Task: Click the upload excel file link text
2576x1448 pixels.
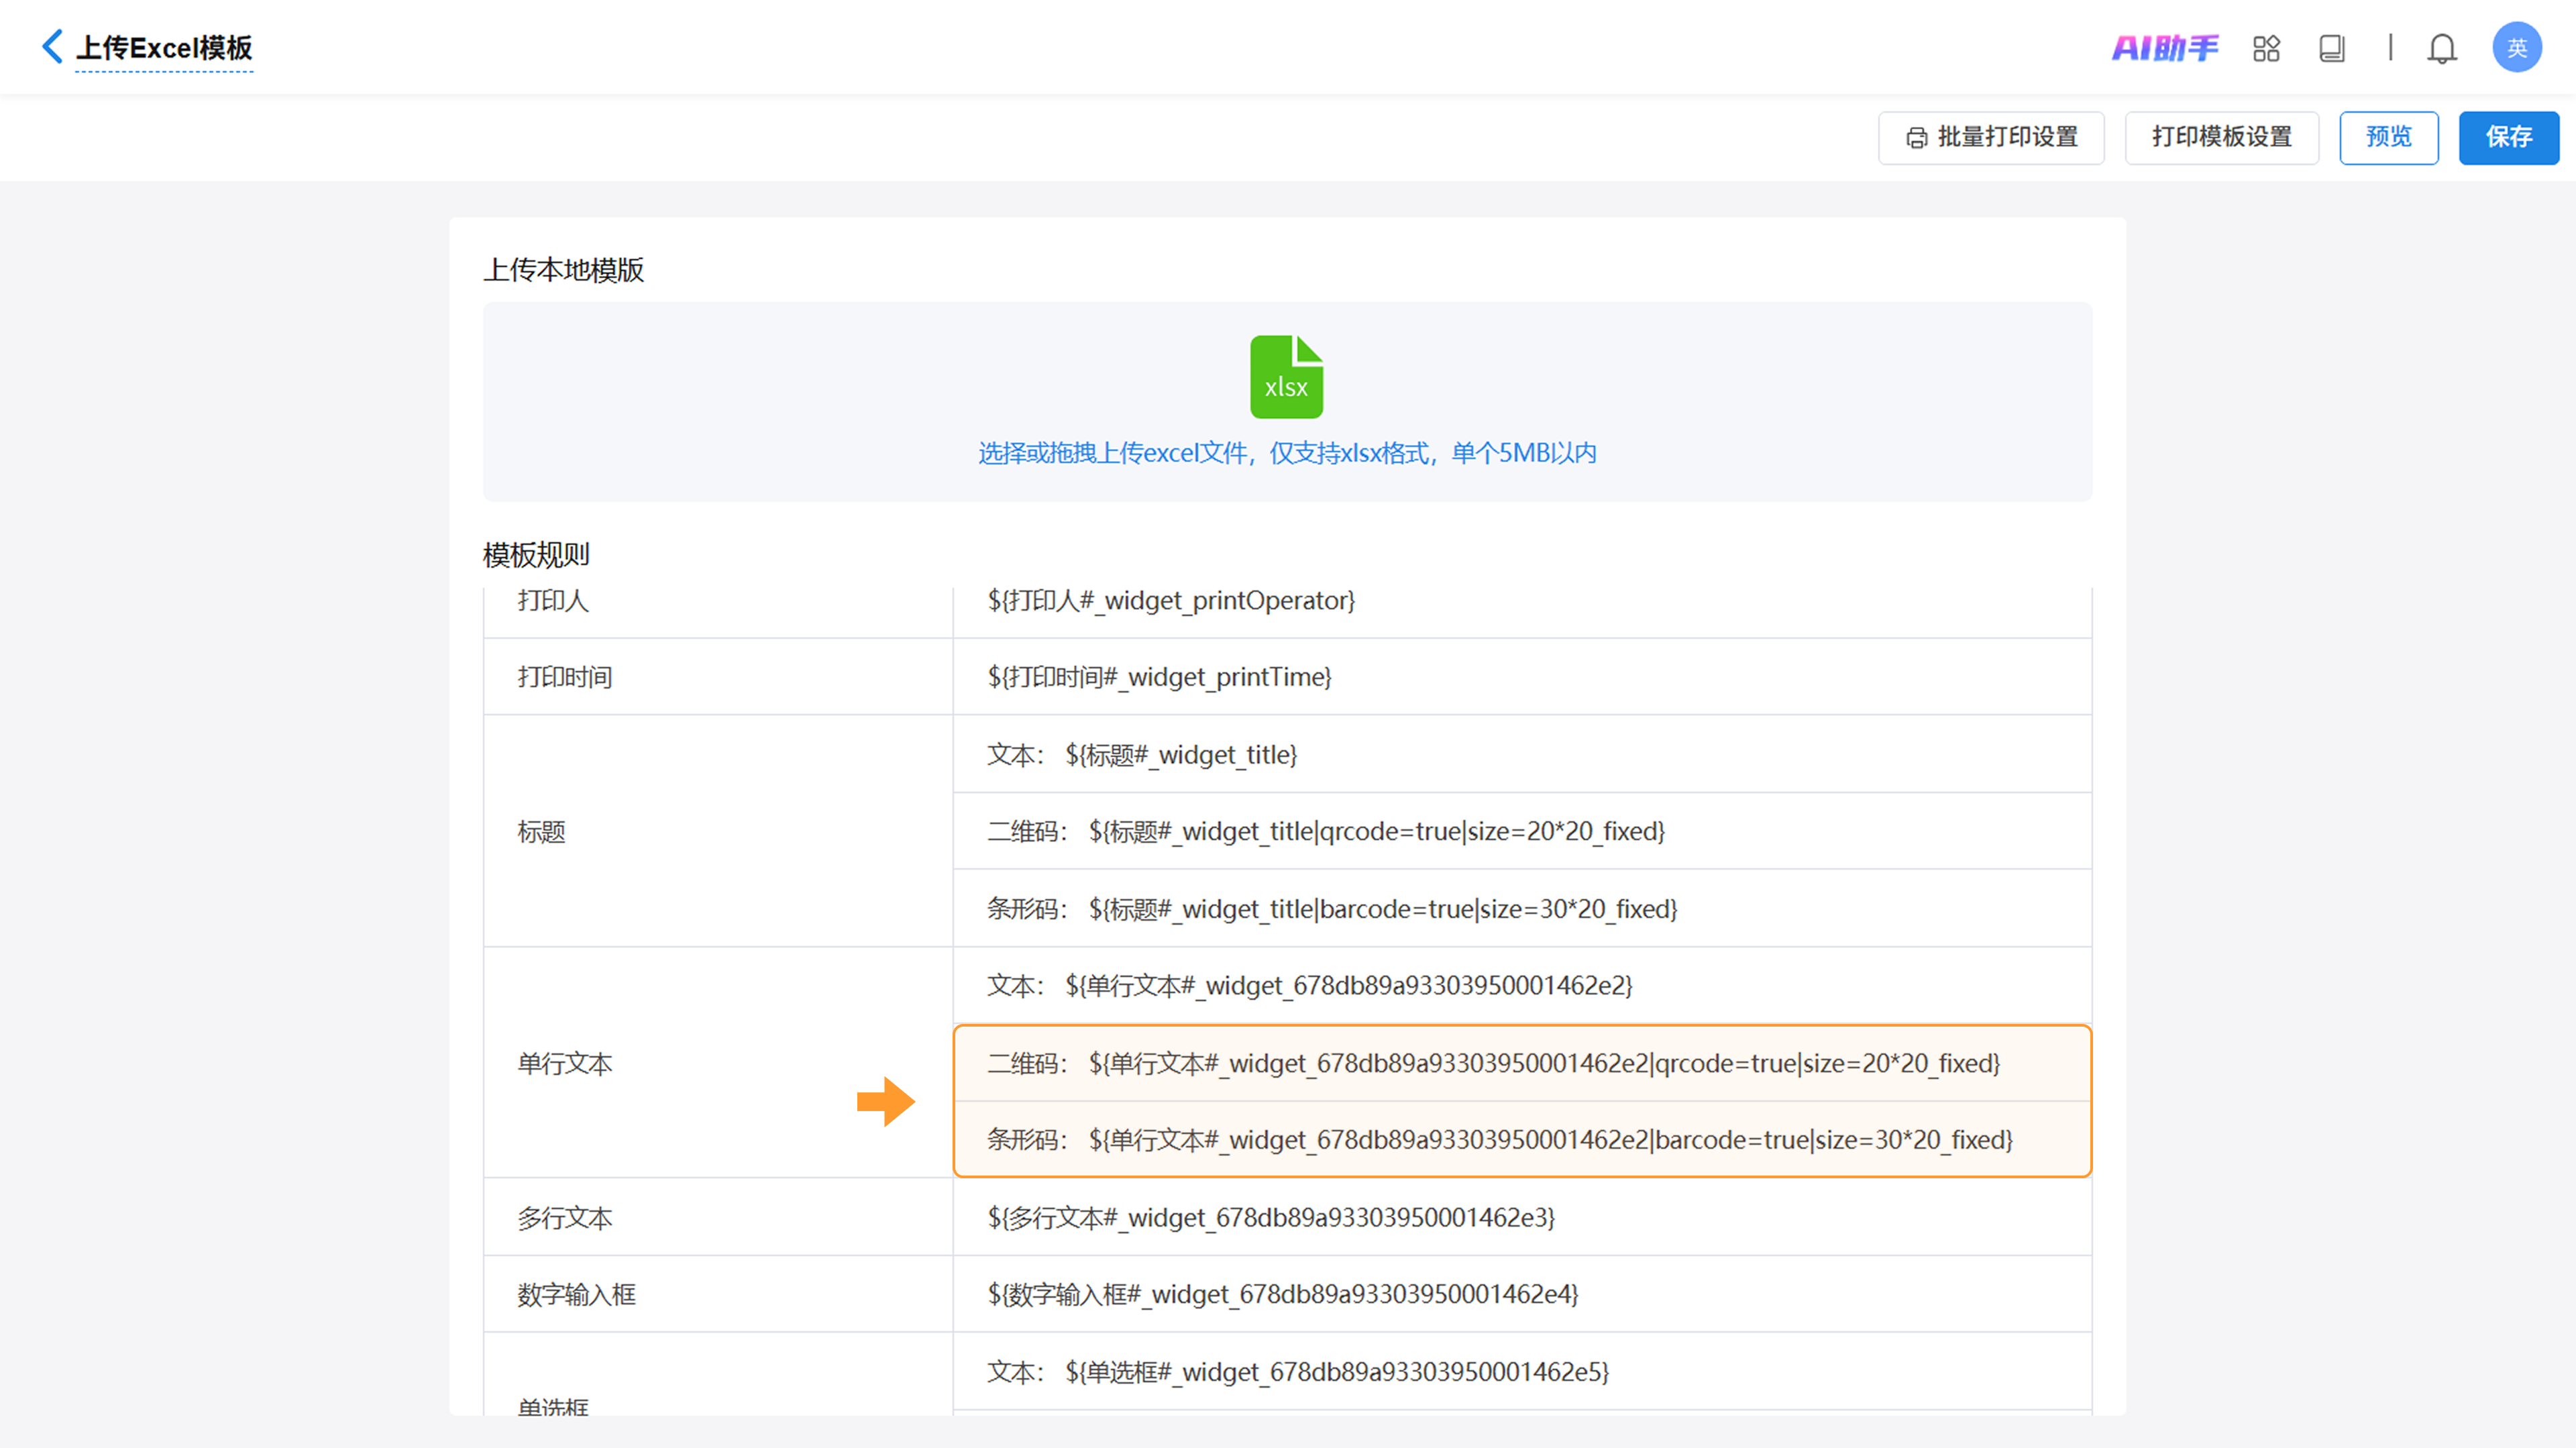Action: tap(1286, 453)
